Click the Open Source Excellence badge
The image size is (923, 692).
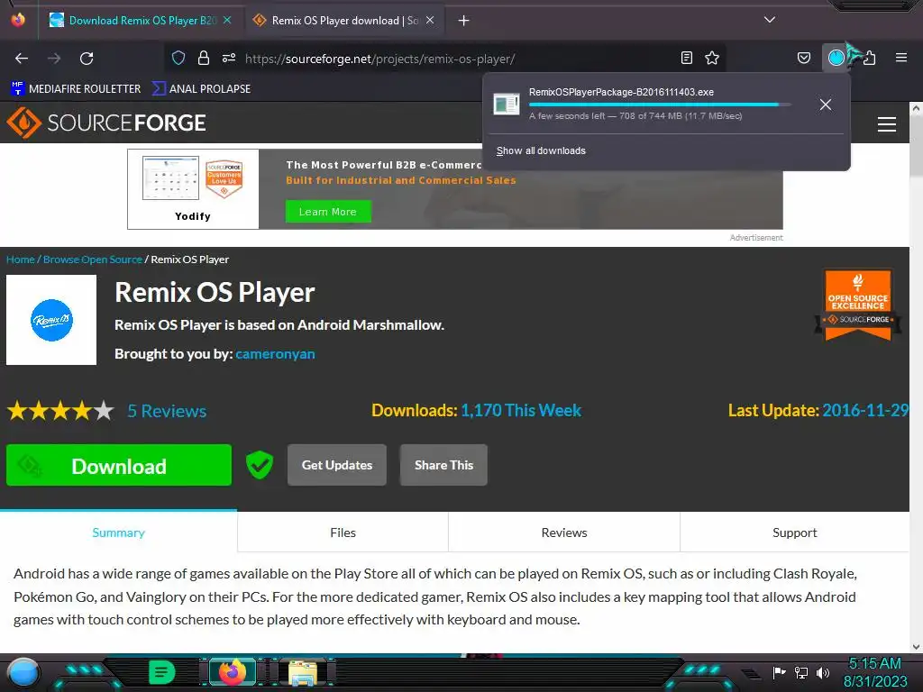tap(858, 305)
